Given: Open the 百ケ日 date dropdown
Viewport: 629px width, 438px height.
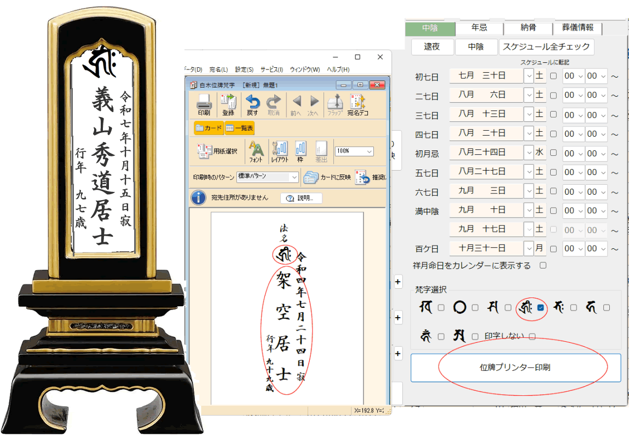Looking at the screenshot, I should pyautogui.click(x=528, y=248).
